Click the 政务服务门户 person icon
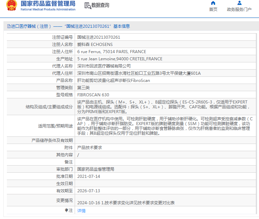The image size is (259, 219). [239, 3]
